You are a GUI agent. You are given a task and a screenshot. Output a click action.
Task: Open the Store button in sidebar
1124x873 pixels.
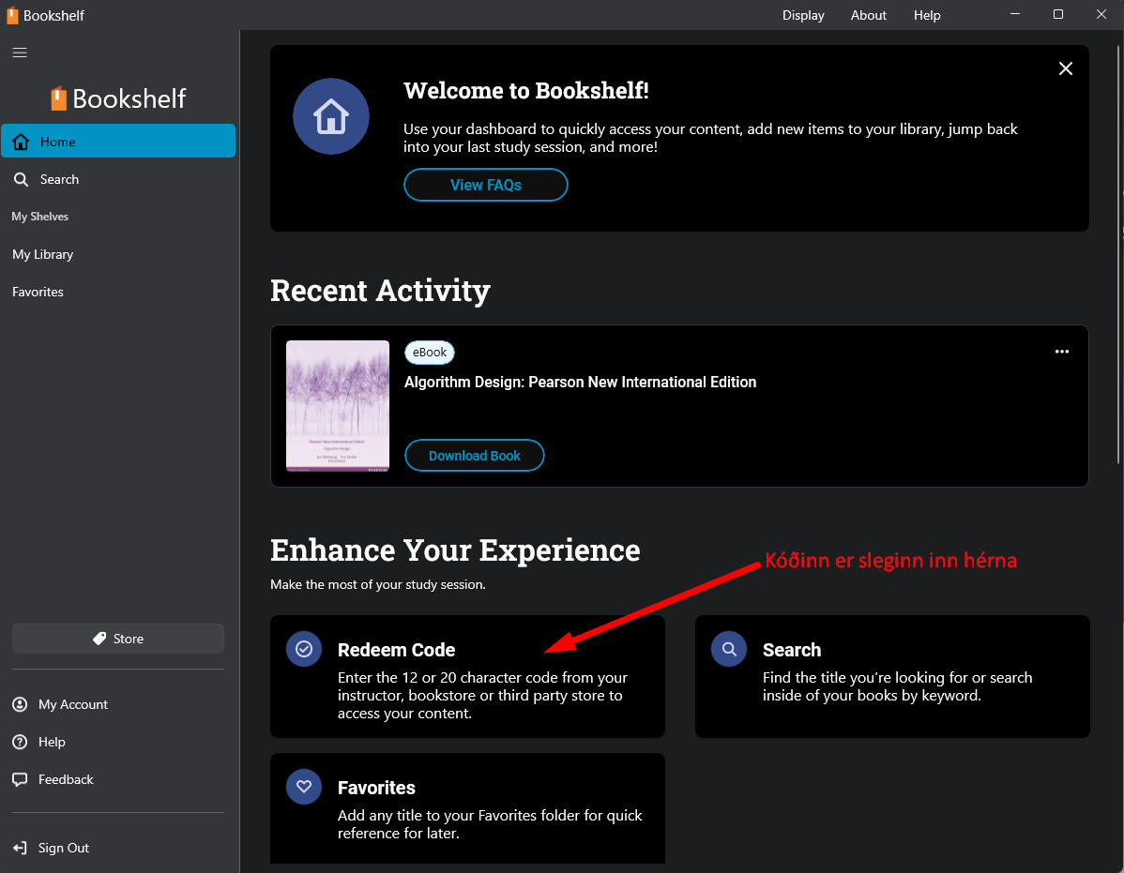(118, 639)
